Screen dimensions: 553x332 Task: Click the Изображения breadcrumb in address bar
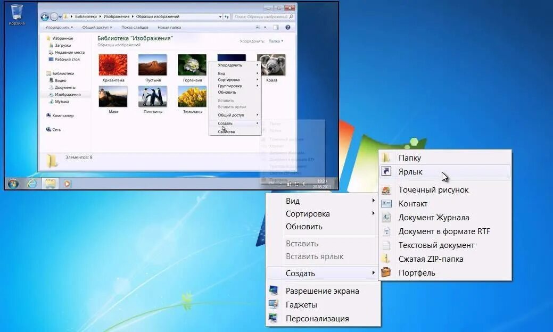116,16
